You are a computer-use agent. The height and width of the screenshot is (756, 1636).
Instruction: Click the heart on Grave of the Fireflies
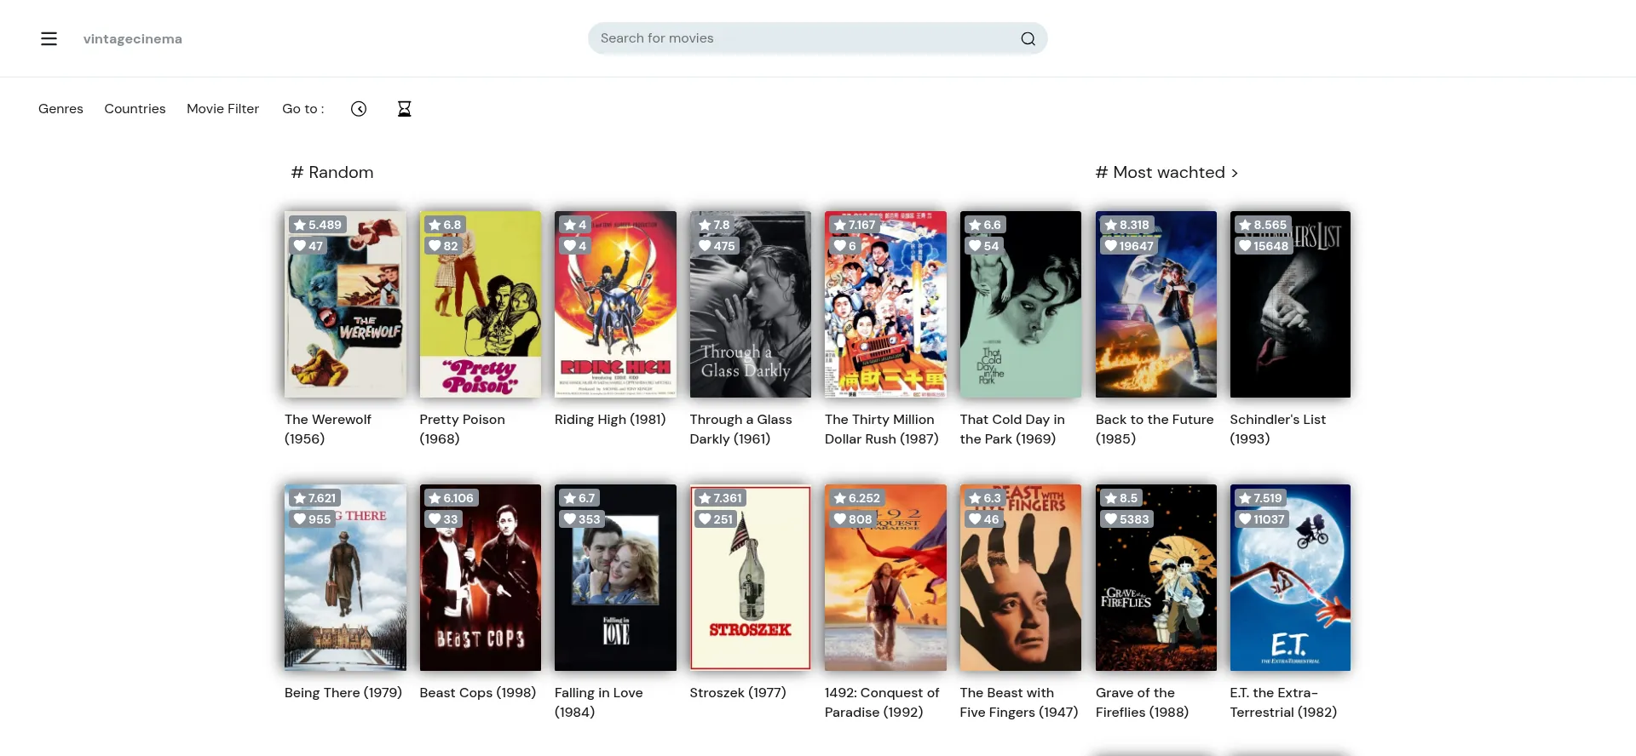pos(1110,519)
